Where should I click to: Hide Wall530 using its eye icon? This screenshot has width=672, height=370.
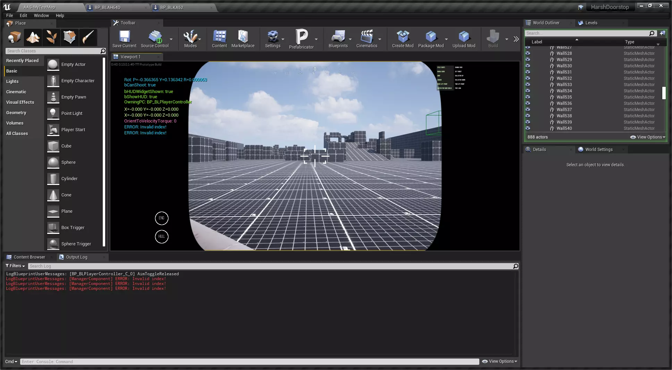click(x=528, y=66)
